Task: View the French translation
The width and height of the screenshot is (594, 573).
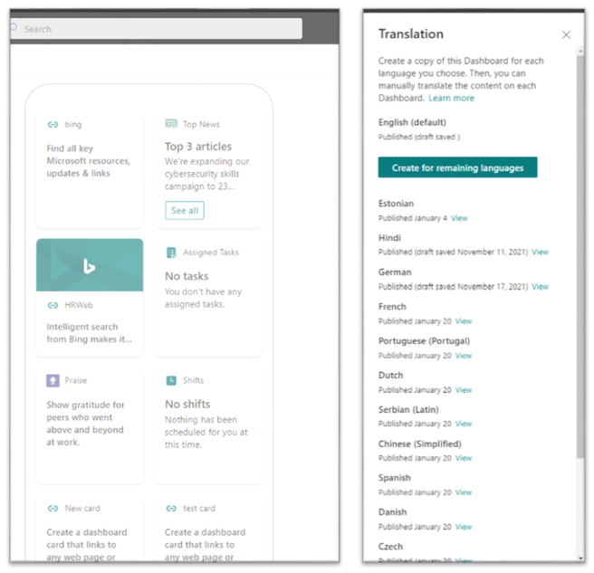Action: point(464,321)
